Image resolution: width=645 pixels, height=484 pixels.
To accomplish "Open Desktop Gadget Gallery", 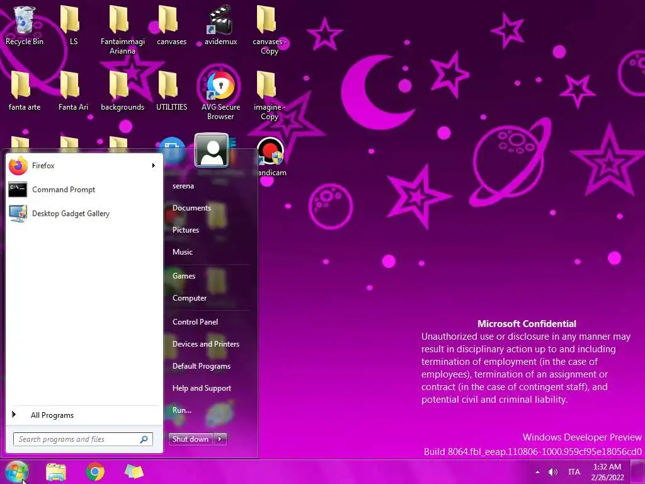I will click(x=84, y=213).
